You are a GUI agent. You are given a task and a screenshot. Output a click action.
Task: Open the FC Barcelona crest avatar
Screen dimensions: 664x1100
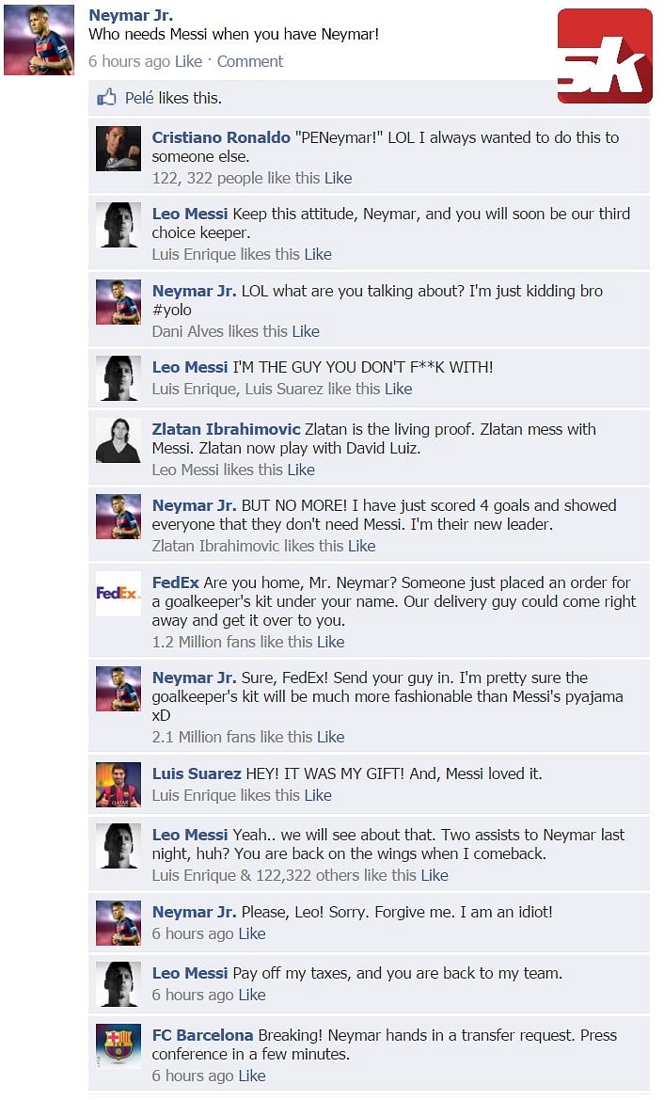pos(119,1046)
